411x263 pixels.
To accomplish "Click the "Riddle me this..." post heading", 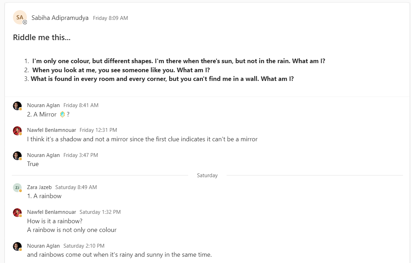I will [x=42, y=37].
